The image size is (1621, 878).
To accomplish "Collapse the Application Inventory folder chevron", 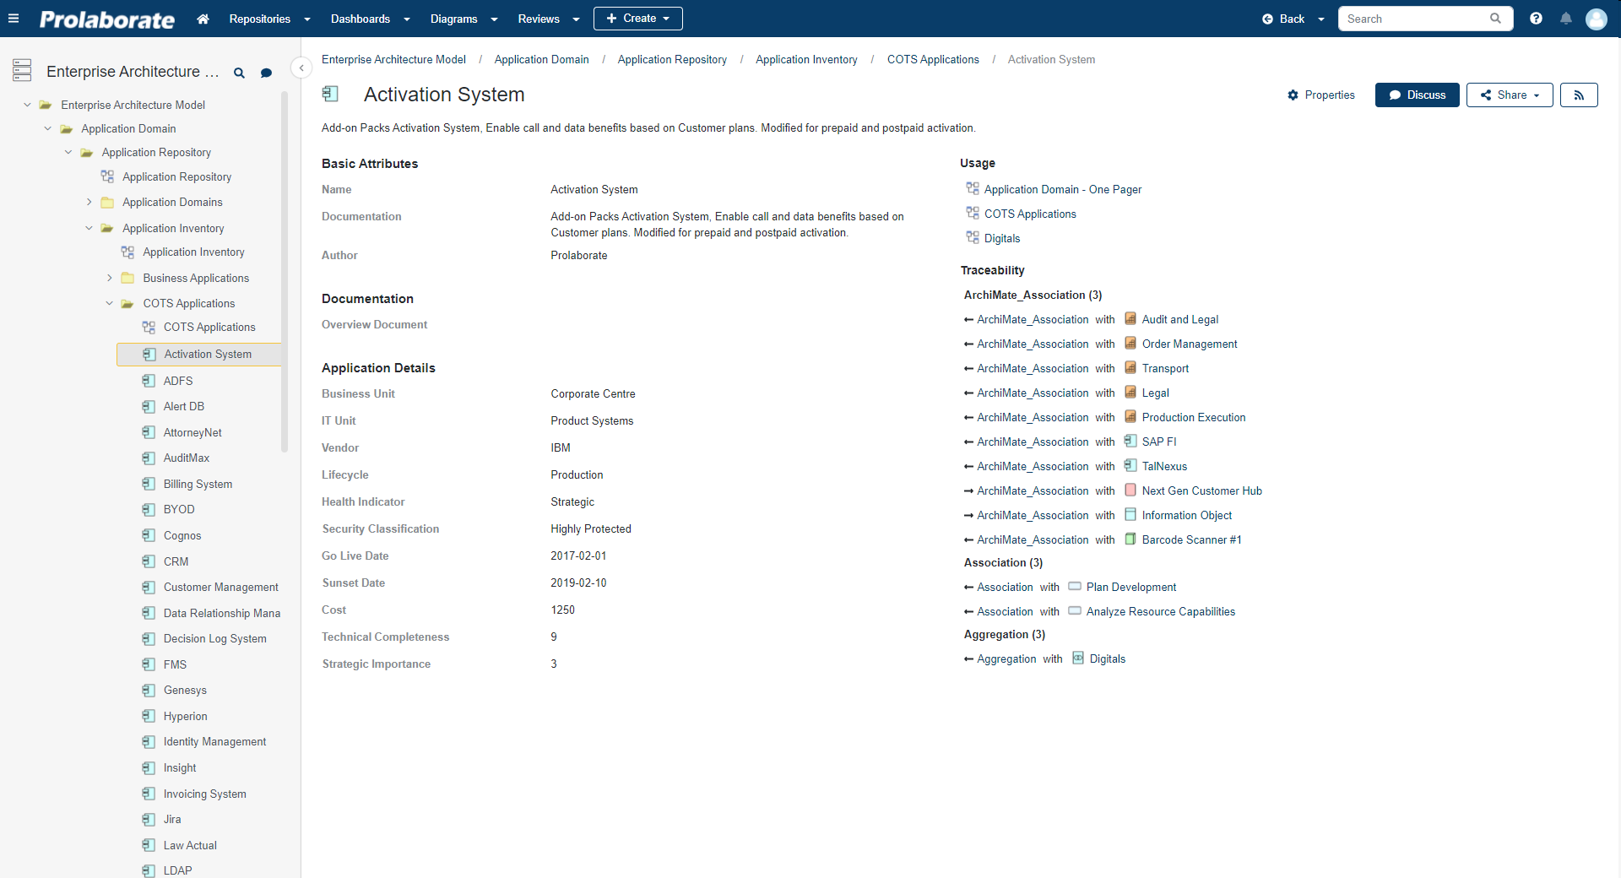I will (89, 228).
